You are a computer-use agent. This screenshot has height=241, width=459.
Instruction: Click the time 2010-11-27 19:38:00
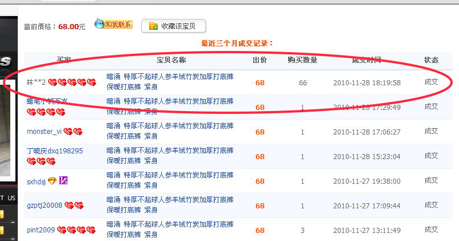click(367, 181)
